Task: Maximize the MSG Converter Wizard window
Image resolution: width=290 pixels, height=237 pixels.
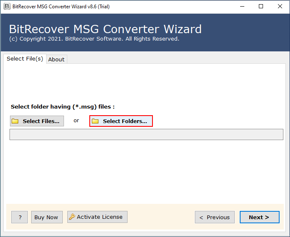Action: pos(261,7)
